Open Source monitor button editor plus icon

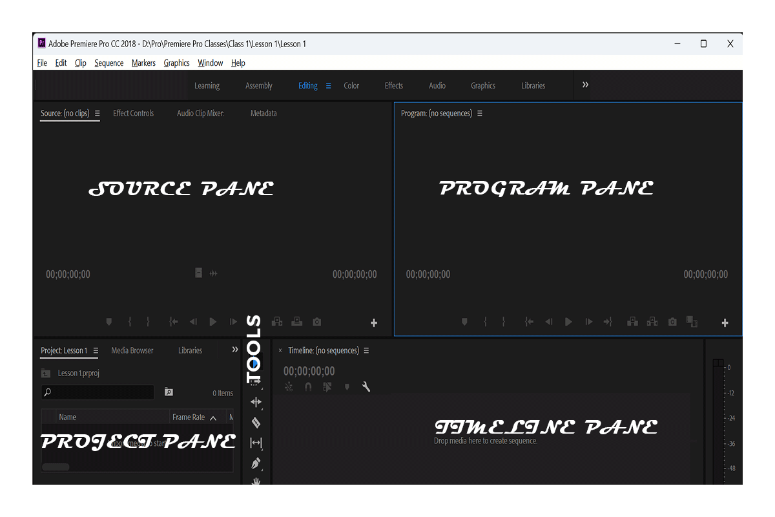point(374,323)
